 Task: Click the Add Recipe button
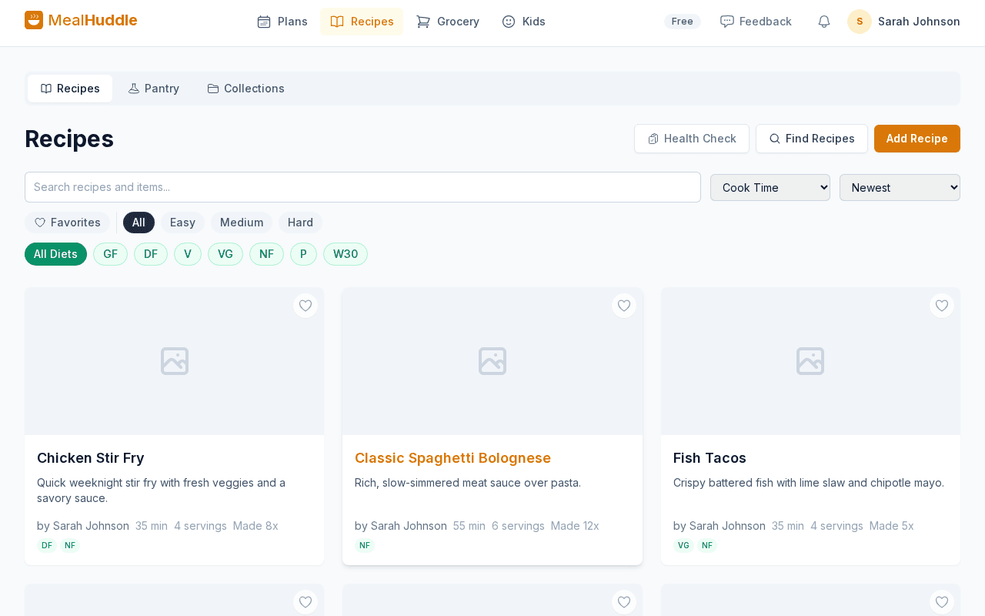pos(917,139)
